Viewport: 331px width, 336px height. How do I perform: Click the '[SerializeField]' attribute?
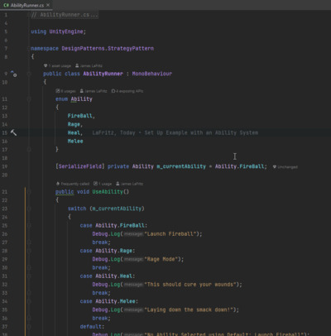[80, 166]
